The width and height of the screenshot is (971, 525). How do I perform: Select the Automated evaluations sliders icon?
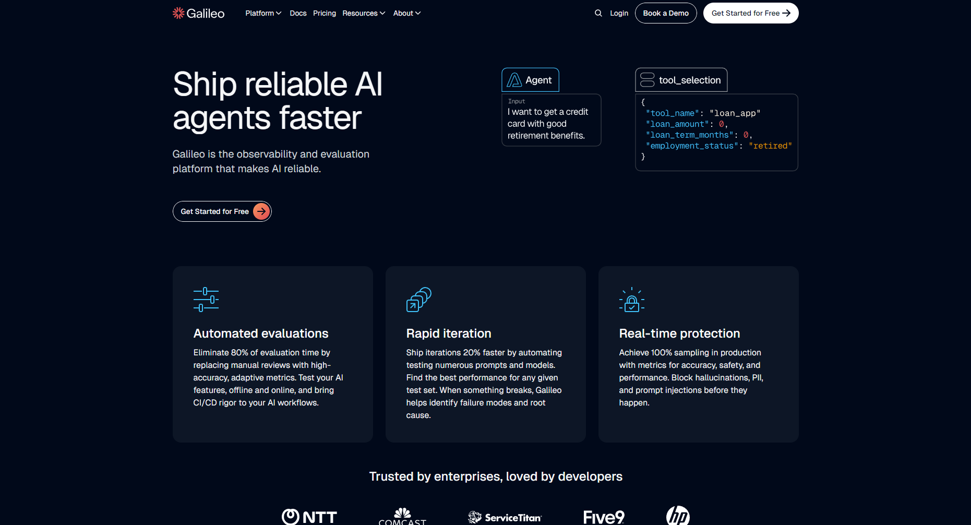pyautogui.click(x=206, y=299)
